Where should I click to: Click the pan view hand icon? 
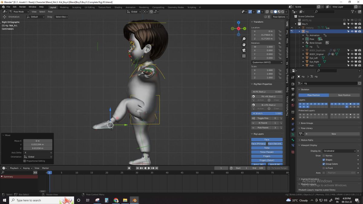[x=244, y=44]
